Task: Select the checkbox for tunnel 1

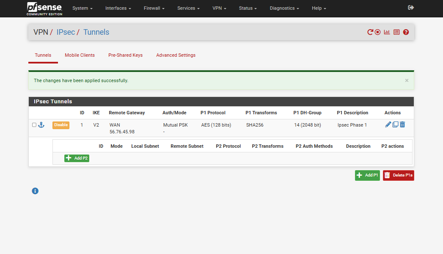Action: pos(34,125)
